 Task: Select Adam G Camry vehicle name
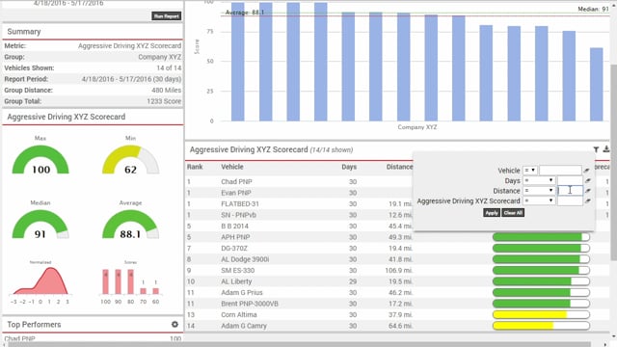pos(244,326)
